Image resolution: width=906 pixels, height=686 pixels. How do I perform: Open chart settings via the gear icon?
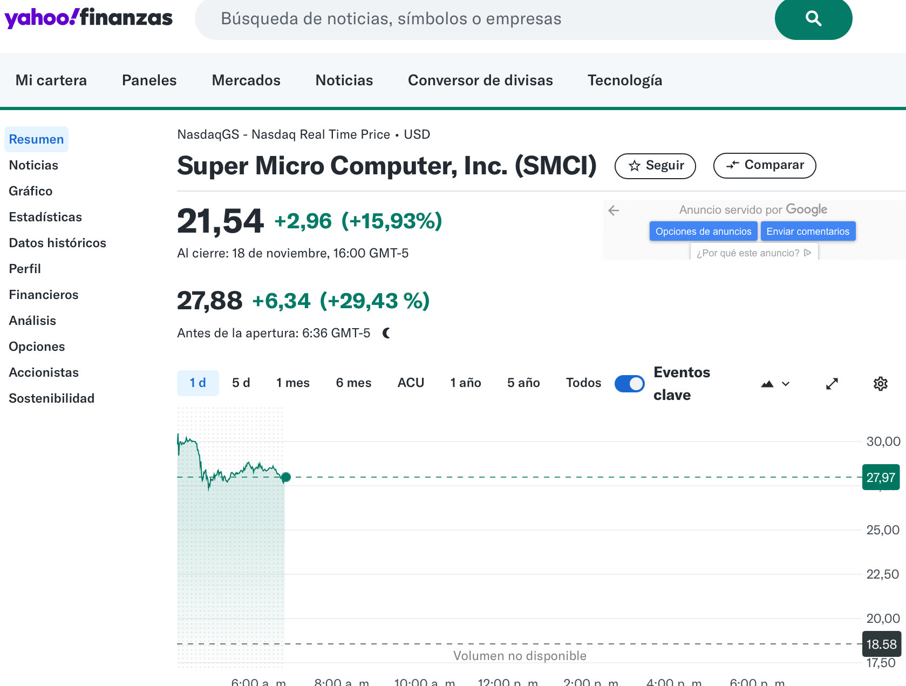point(881,383)
